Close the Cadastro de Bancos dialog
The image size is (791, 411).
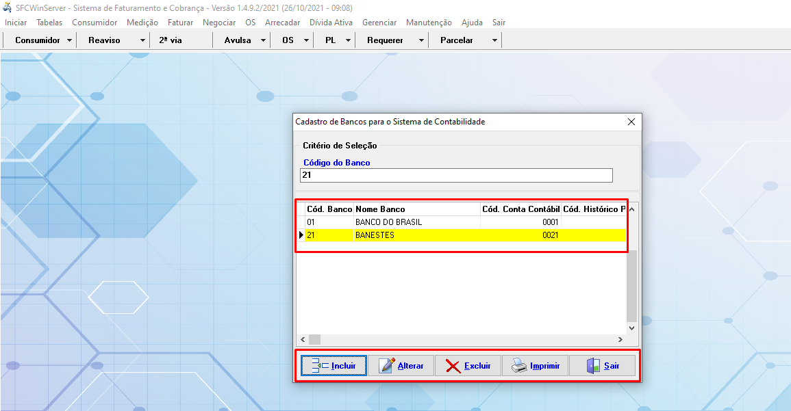click(631, 122)
